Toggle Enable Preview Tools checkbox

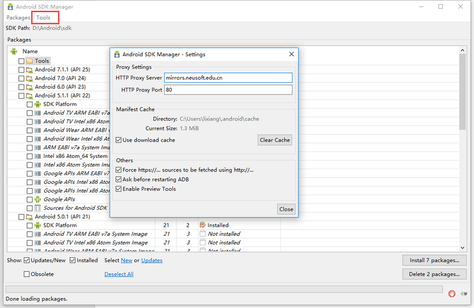pos(118,189)
